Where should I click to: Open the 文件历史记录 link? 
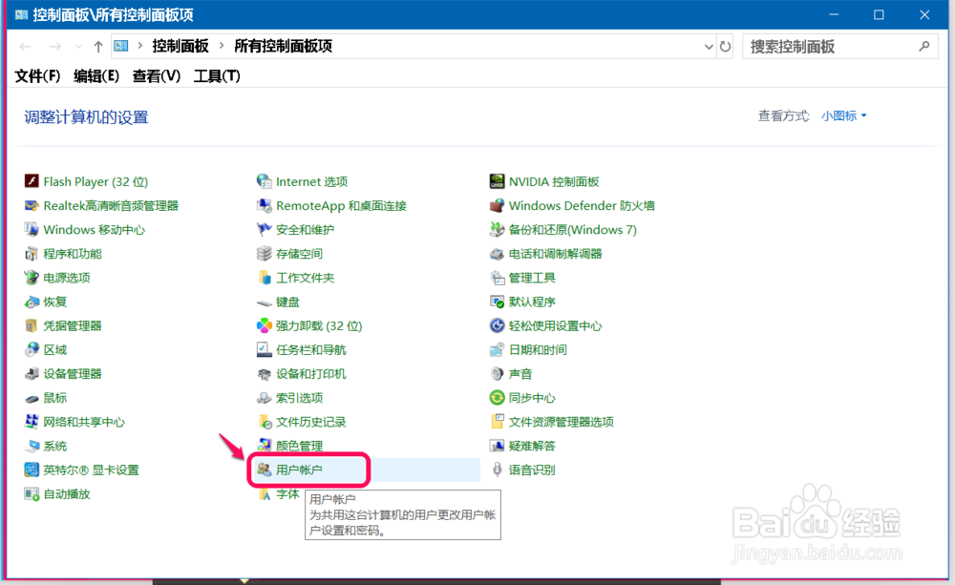click(x=310, y=422)
